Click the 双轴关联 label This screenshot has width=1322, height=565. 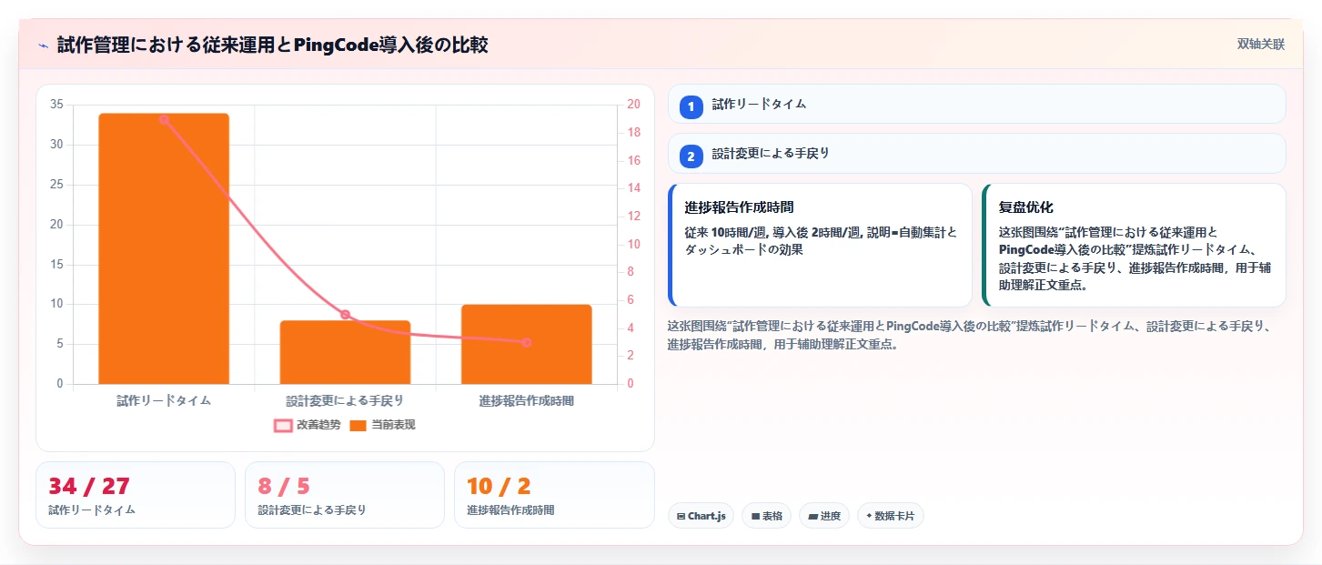(x=1260, y=45)
